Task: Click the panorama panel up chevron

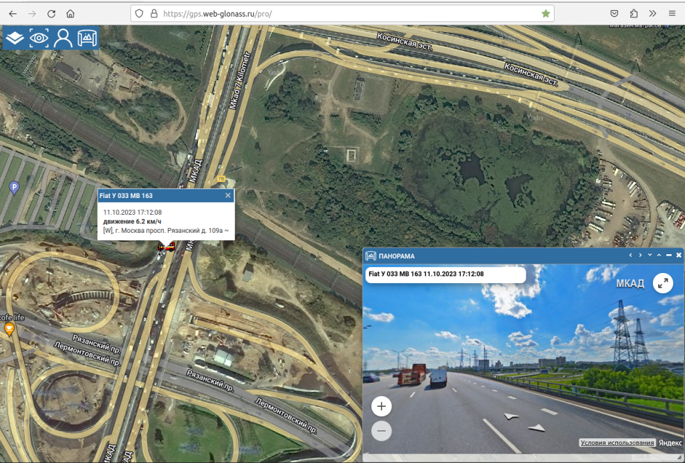Action: (659, 255)
